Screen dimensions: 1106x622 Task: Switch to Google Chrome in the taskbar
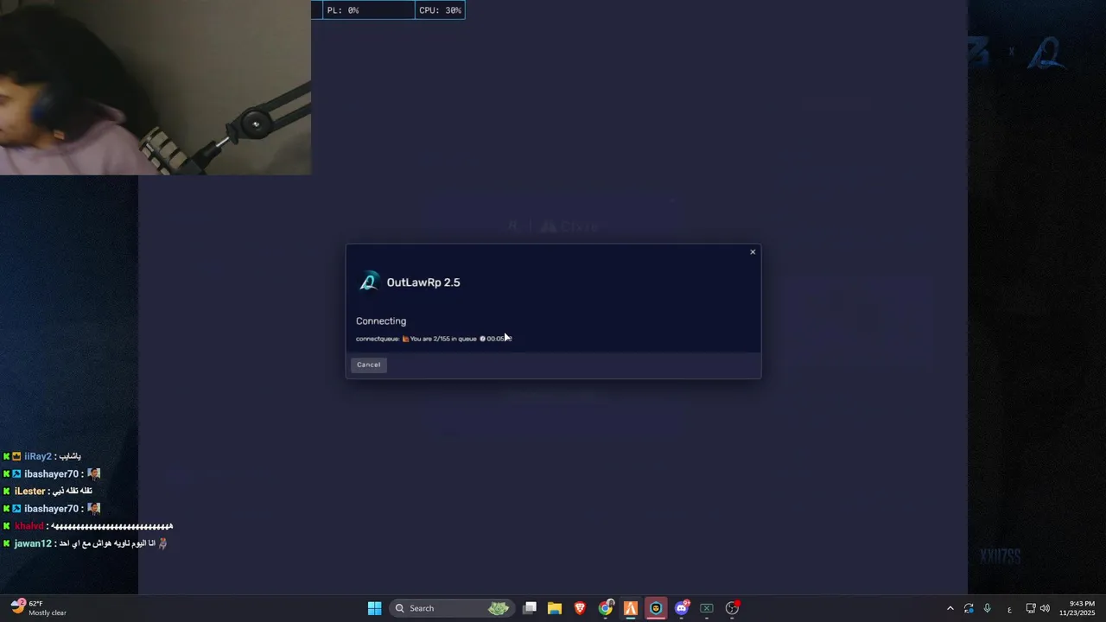pyautogui.click(x=606, y=608)
